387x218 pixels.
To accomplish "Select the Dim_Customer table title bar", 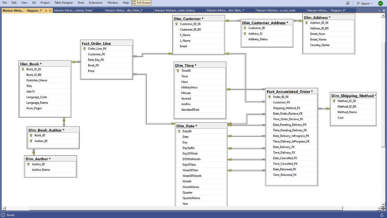I will pyautogui.click(x=199, y=19).
